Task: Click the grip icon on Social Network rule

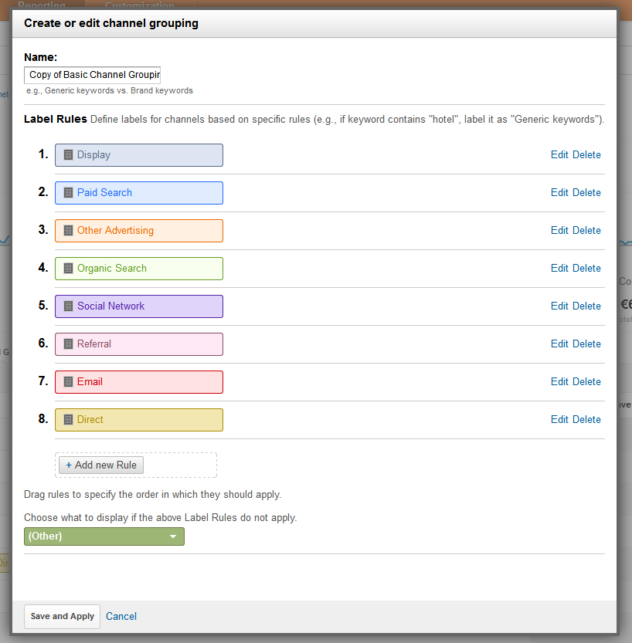Action: click(68, 306)
